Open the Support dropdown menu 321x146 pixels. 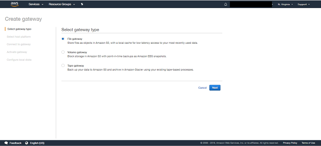pyautogui.click(x=304, y=4)
